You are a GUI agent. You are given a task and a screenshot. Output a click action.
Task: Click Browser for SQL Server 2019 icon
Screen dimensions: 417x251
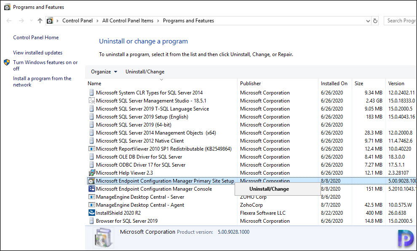(91, 221)
